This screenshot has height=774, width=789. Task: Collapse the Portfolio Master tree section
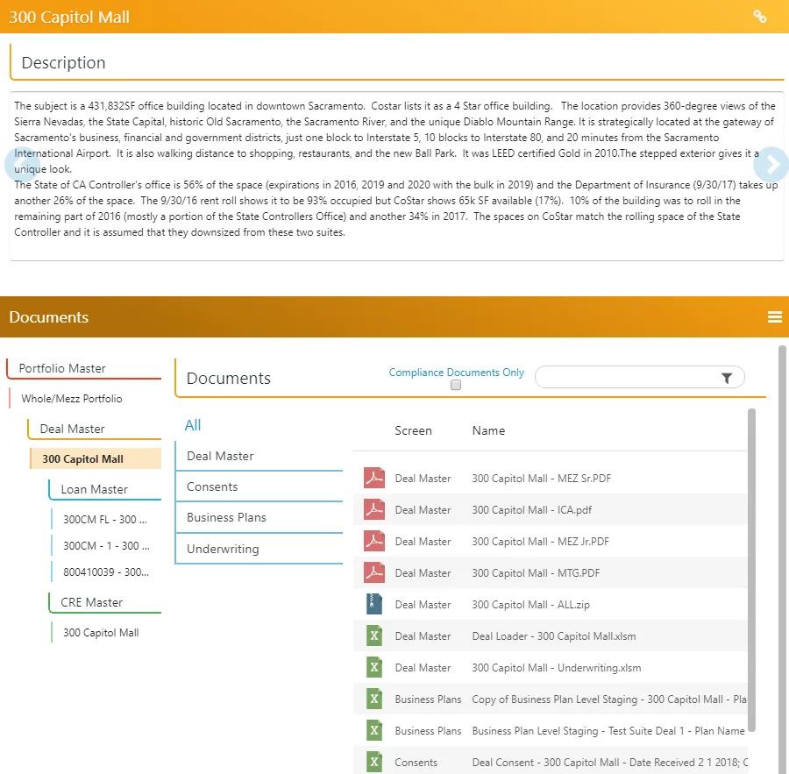click(62, 368)
